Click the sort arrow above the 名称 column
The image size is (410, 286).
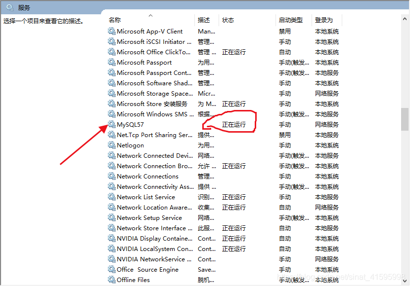[x=151, y=16]
